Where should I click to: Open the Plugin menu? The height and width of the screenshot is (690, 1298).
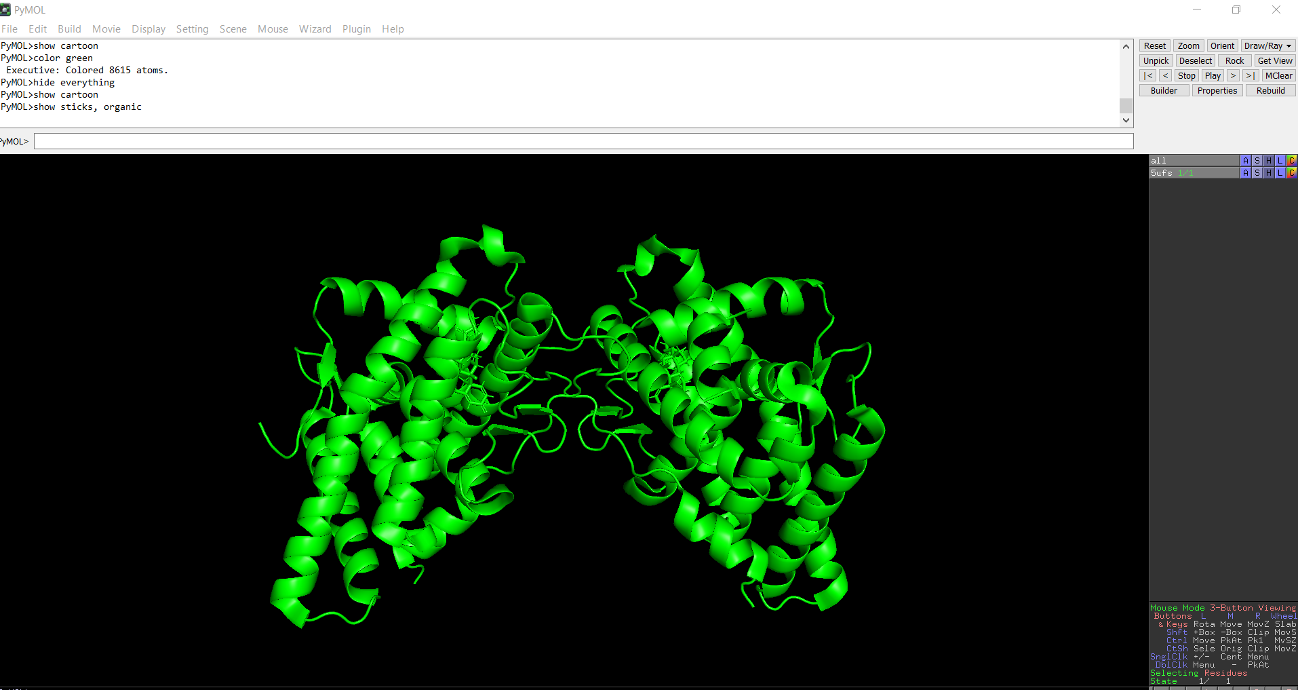click(x=357, y=29)
